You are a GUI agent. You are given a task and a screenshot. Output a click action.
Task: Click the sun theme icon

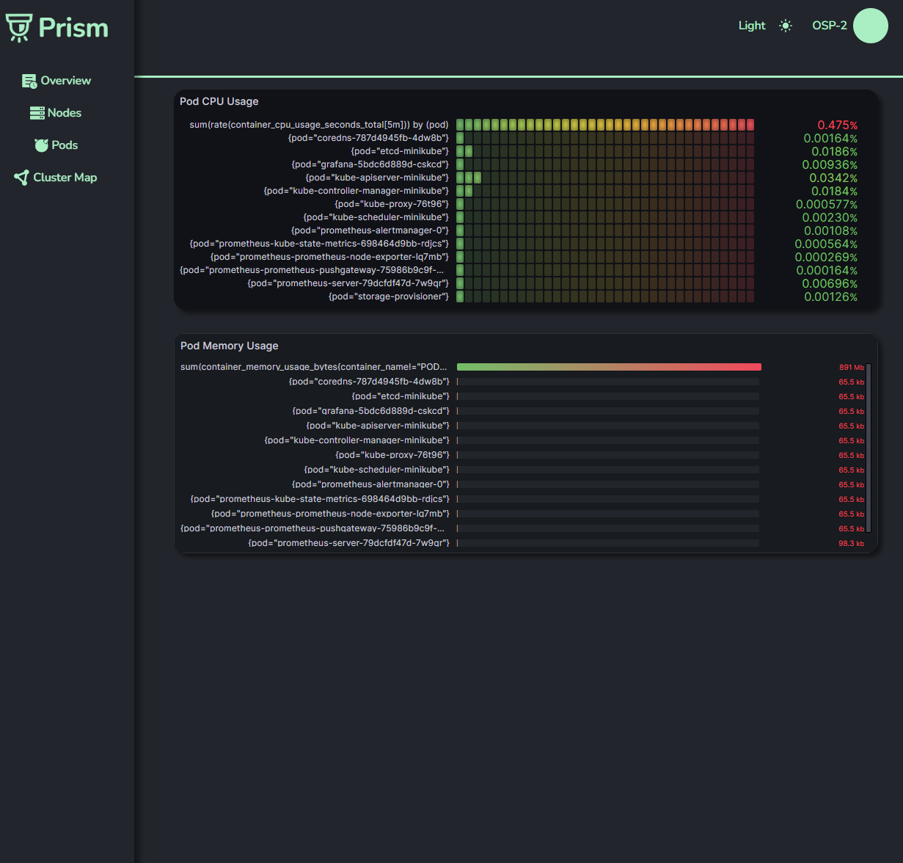click(786, 26)
